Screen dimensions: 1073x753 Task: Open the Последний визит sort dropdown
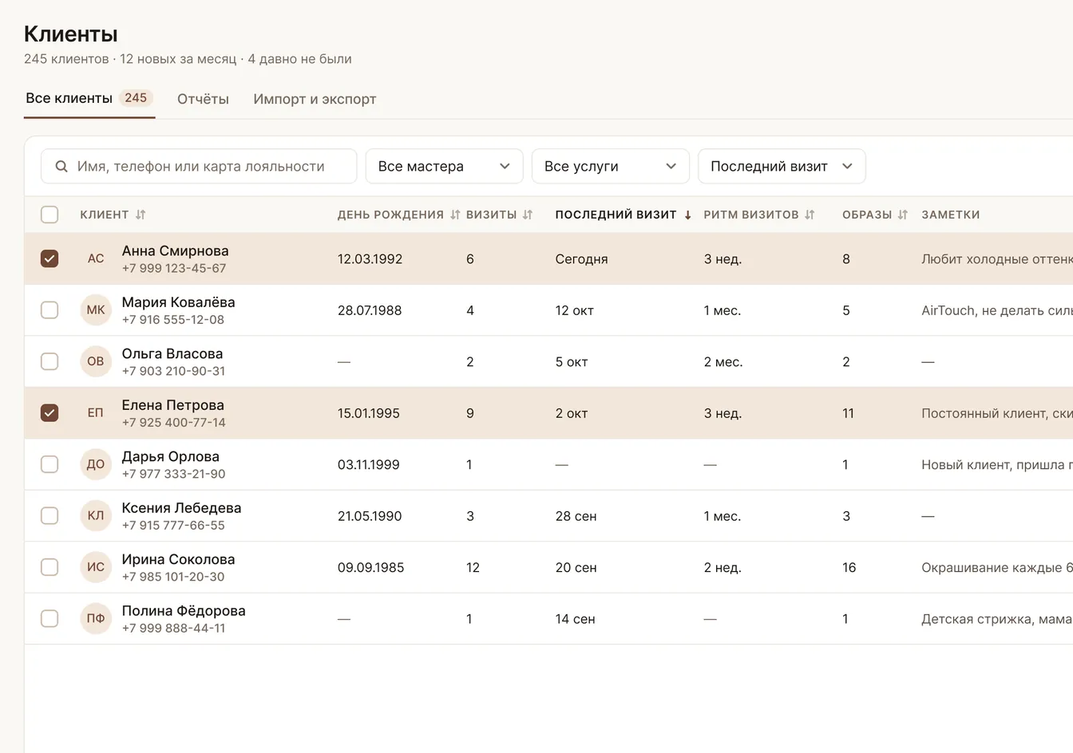pyautogui.click(x=782, y=167)
